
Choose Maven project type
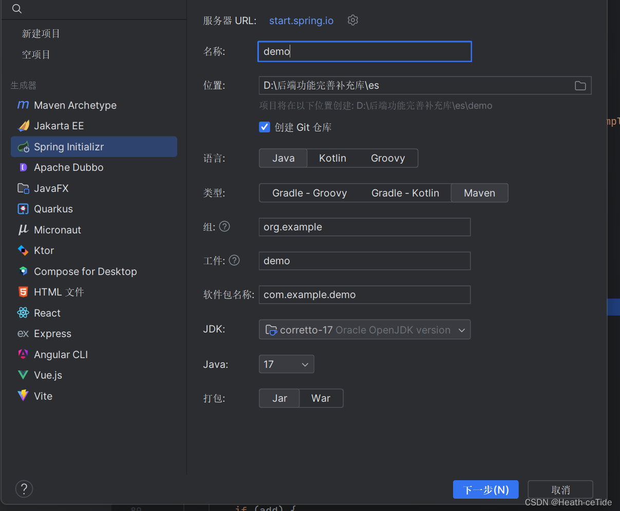pyautogui.click(x=479, y=193)
